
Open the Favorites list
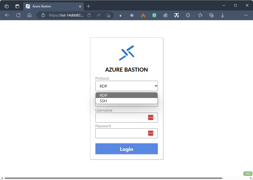(x=200, y=15)
